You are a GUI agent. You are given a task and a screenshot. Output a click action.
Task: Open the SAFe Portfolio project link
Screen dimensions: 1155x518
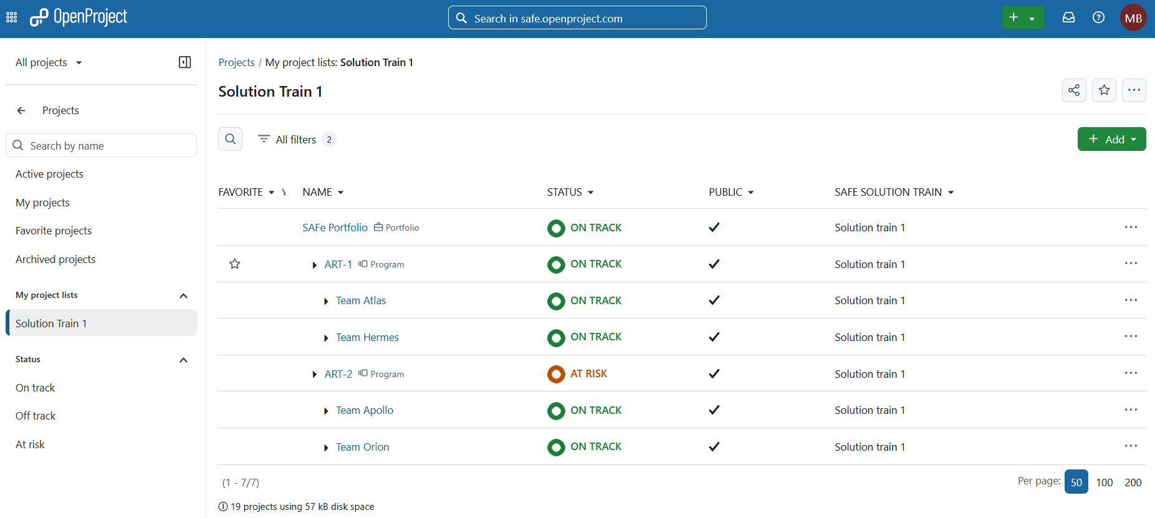tap(335, 228)
